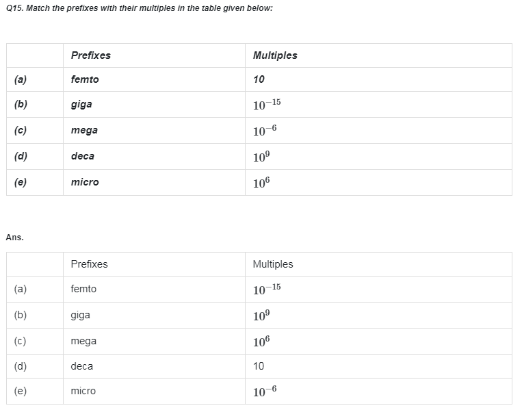
Task: Click the Ans. label above the answer table
Action: [14, 238]
